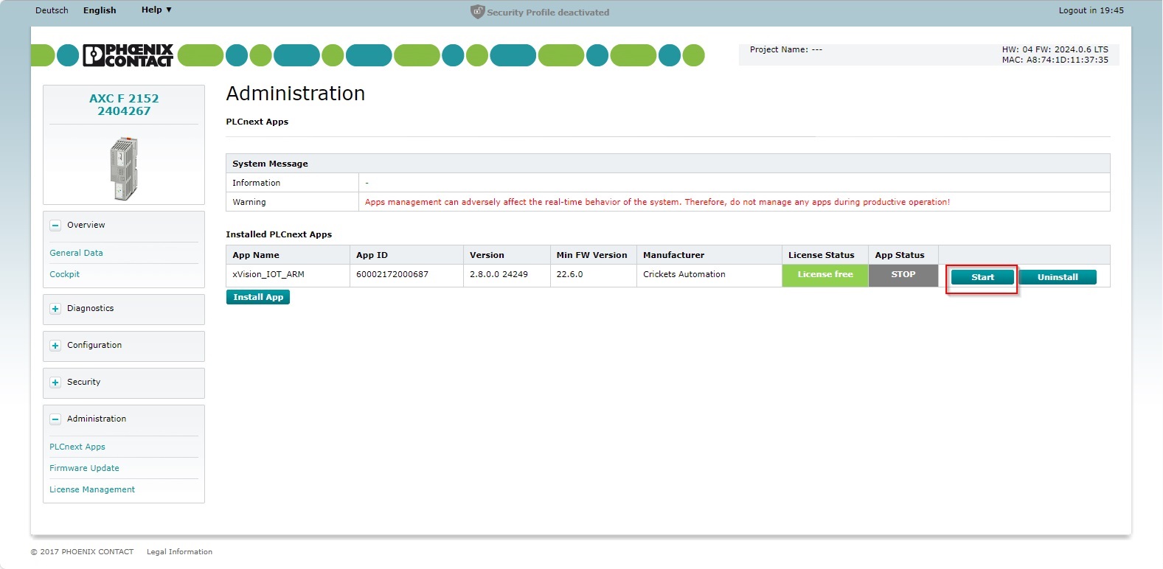The width and height of the screenshot is (1163, 569).
Task: Open Legal Information link
Action: click(179, 552)
